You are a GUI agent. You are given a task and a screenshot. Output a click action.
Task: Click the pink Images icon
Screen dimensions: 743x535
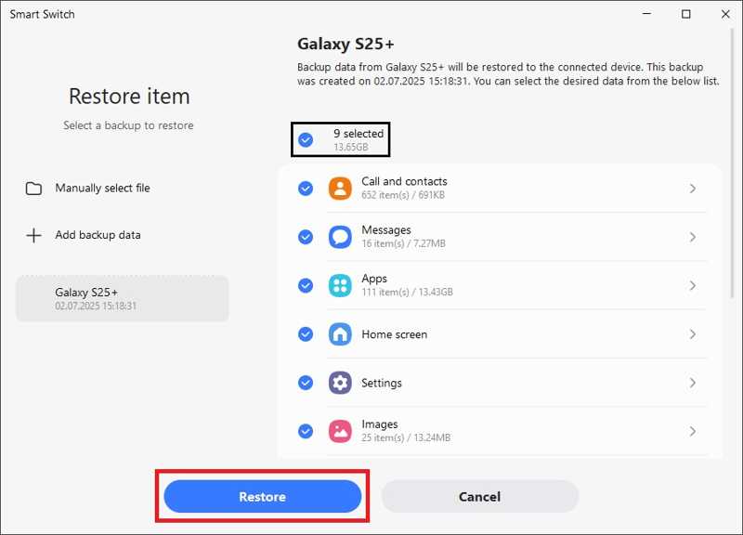click(340, 431)
